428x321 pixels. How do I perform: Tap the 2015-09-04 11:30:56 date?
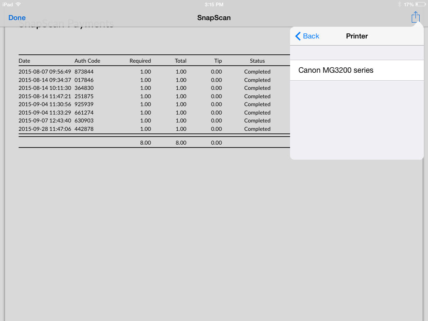(x=45, y=104)
